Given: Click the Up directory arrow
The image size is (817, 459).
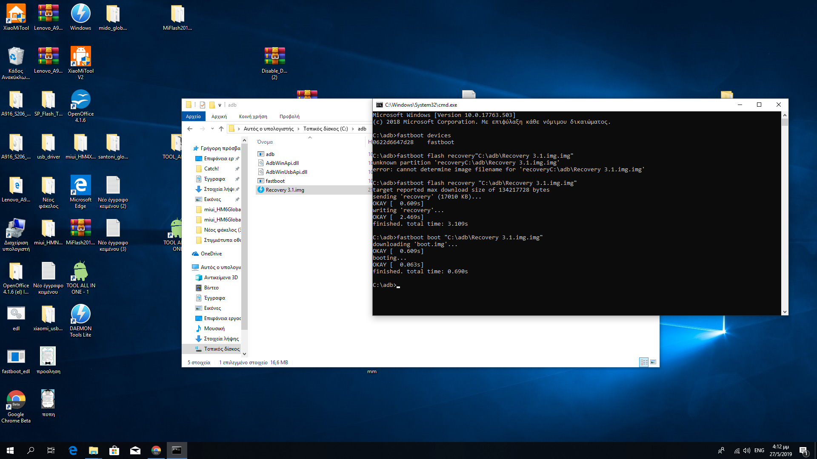Looking at the screenshot, I should tap(221, 129).
